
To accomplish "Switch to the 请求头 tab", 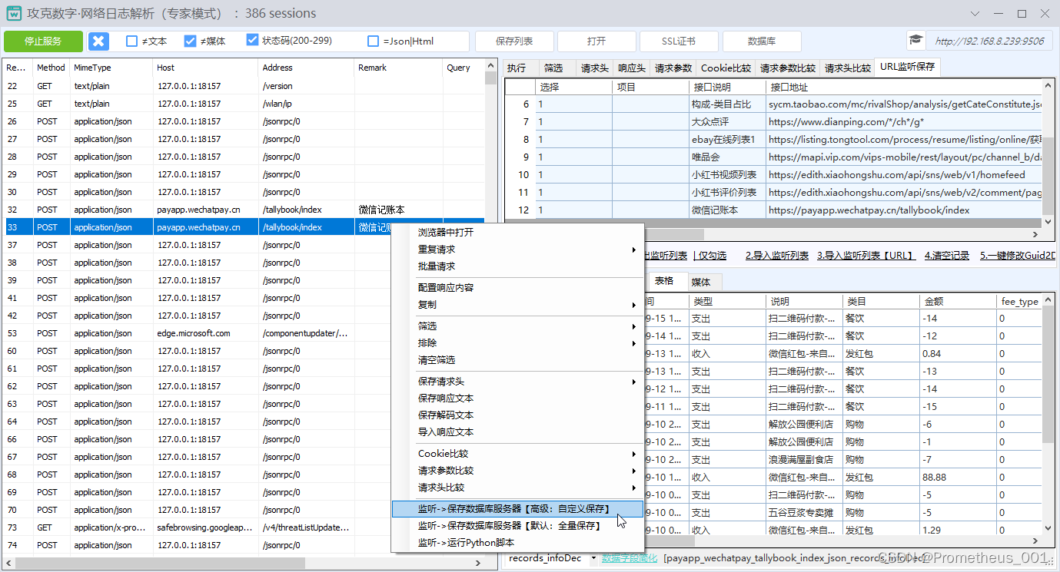I will (x=594, y=68).
